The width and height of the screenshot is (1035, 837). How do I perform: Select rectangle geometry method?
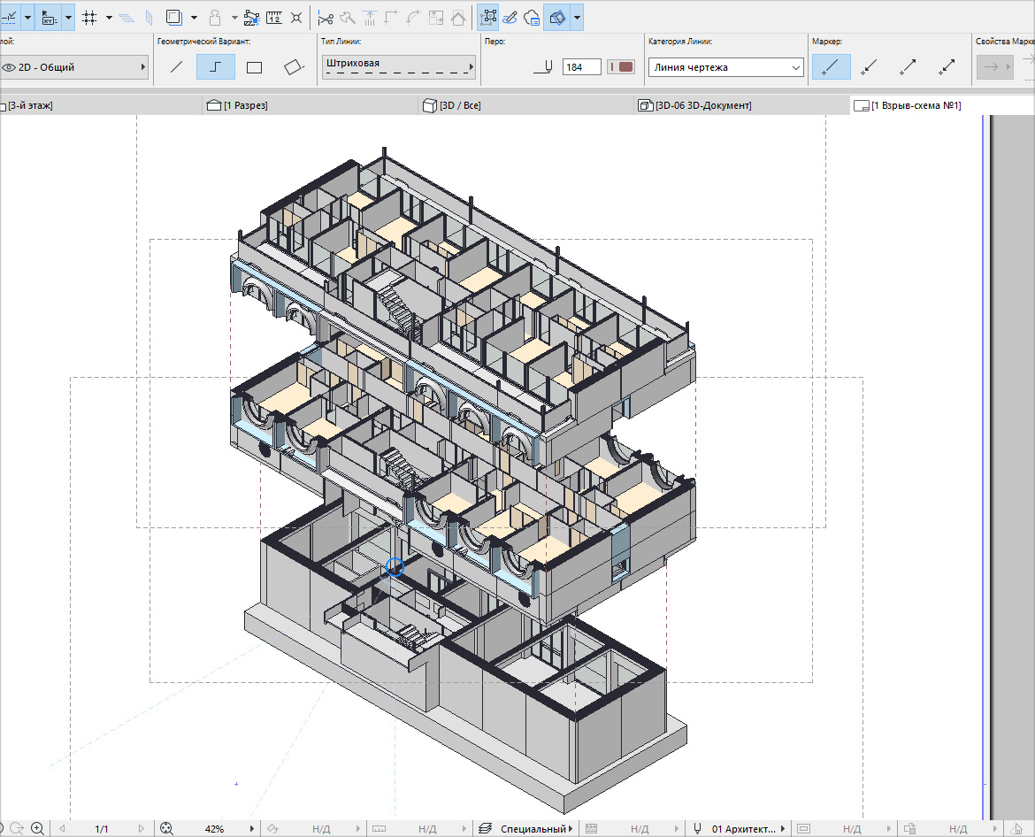click(x=254, y=66)
